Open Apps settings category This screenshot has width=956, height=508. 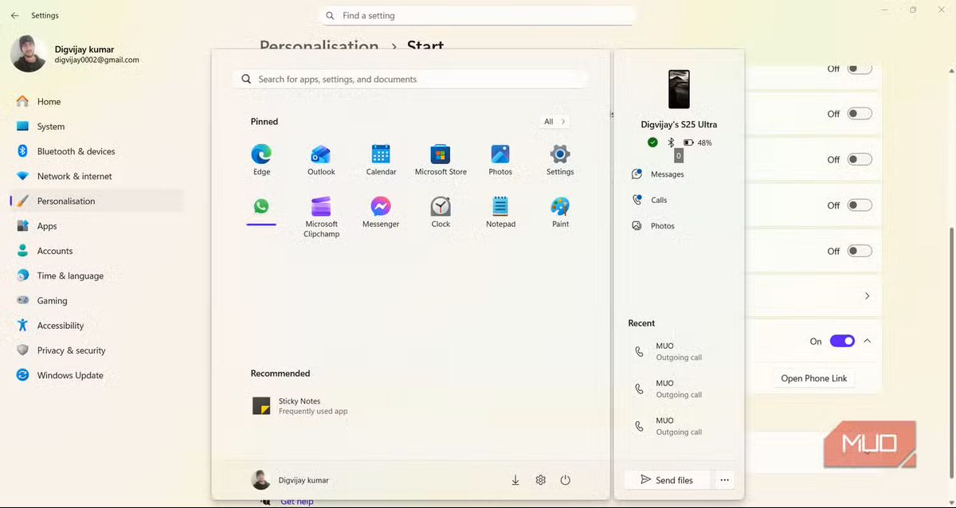(96, 226)
